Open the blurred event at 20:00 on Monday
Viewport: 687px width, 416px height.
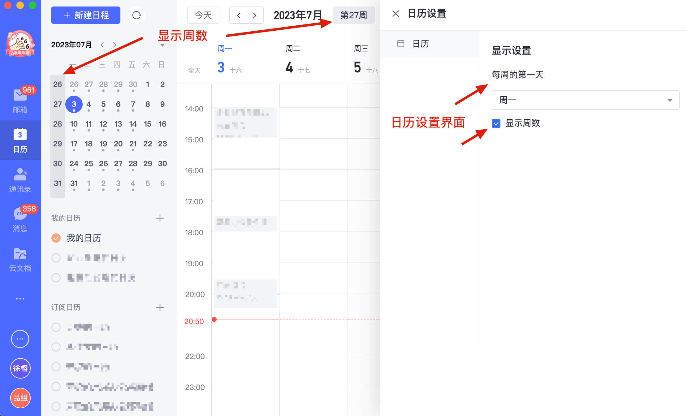tap(246, 293)
